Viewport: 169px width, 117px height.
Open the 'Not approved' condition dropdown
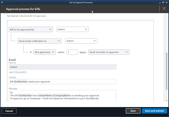44,52
